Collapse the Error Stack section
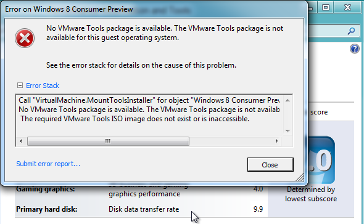Image resolution: width=364 pixels, height=224 pixels. (20, 86)
